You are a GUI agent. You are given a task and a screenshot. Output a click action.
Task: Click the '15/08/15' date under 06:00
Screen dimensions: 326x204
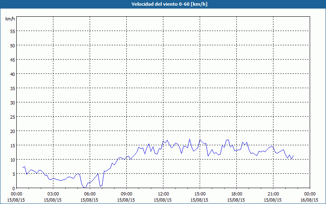89,200
